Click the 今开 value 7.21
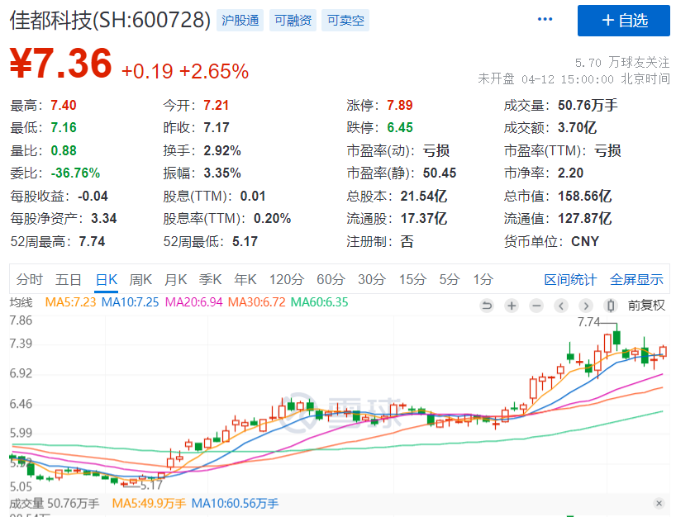 (x=216, y=105)
